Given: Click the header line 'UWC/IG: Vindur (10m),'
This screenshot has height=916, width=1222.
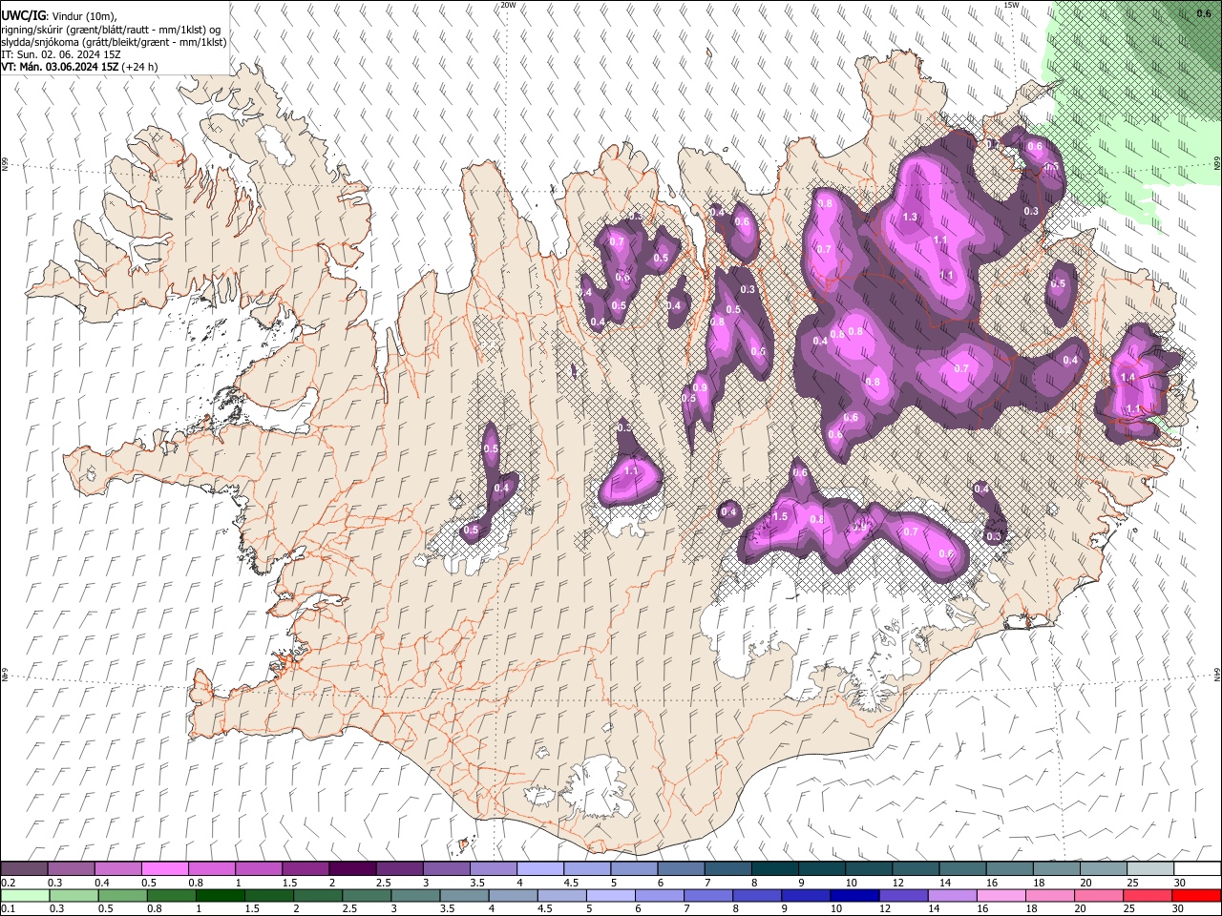Looking at the screenshot, I should pyautogui.click(x=59, y=16).
